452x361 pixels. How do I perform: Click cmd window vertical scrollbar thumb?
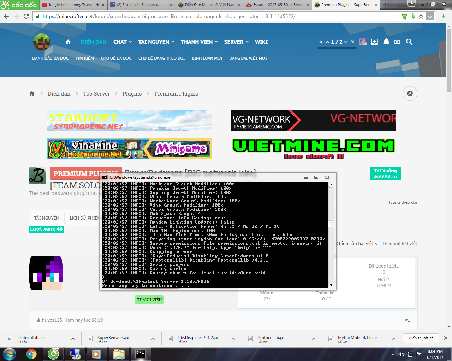tap(331, 224)
